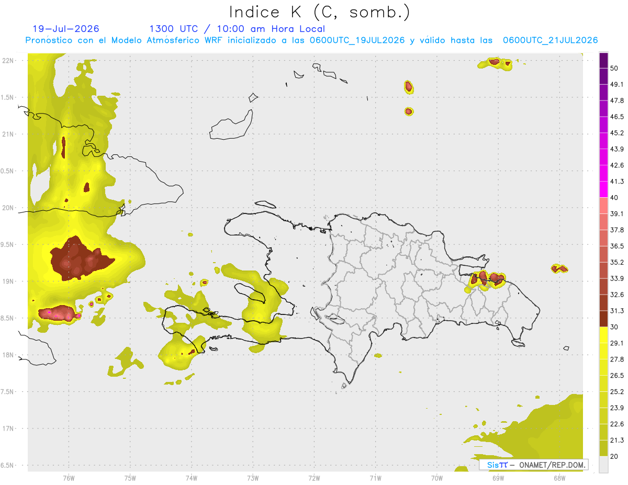Click the dark purple color bar segment above 50
The image size is (628, 485).
pyautogui.click(x=603, y=61)
